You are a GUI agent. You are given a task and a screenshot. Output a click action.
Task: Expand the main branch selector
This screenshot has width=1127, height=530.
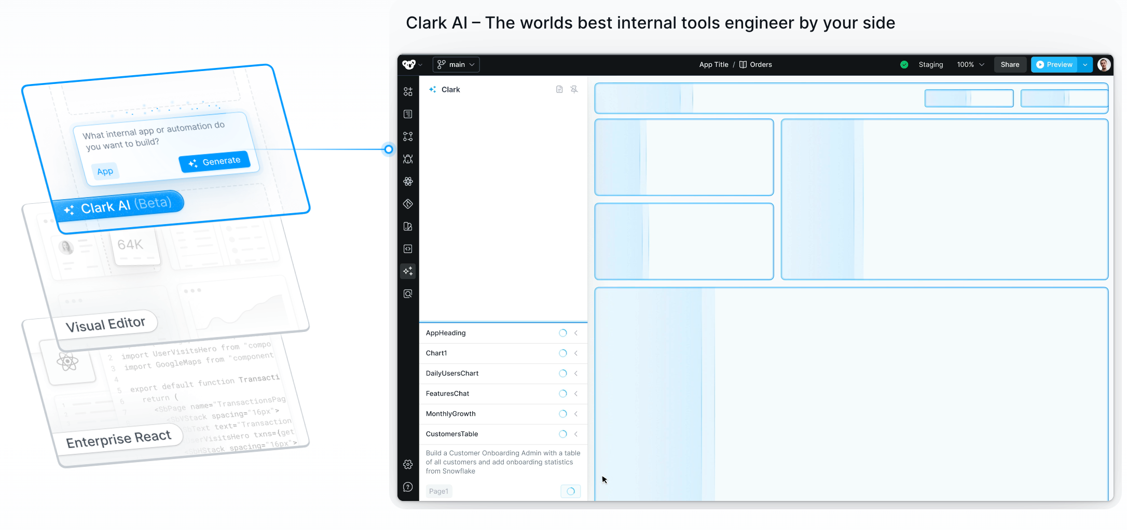456,64
